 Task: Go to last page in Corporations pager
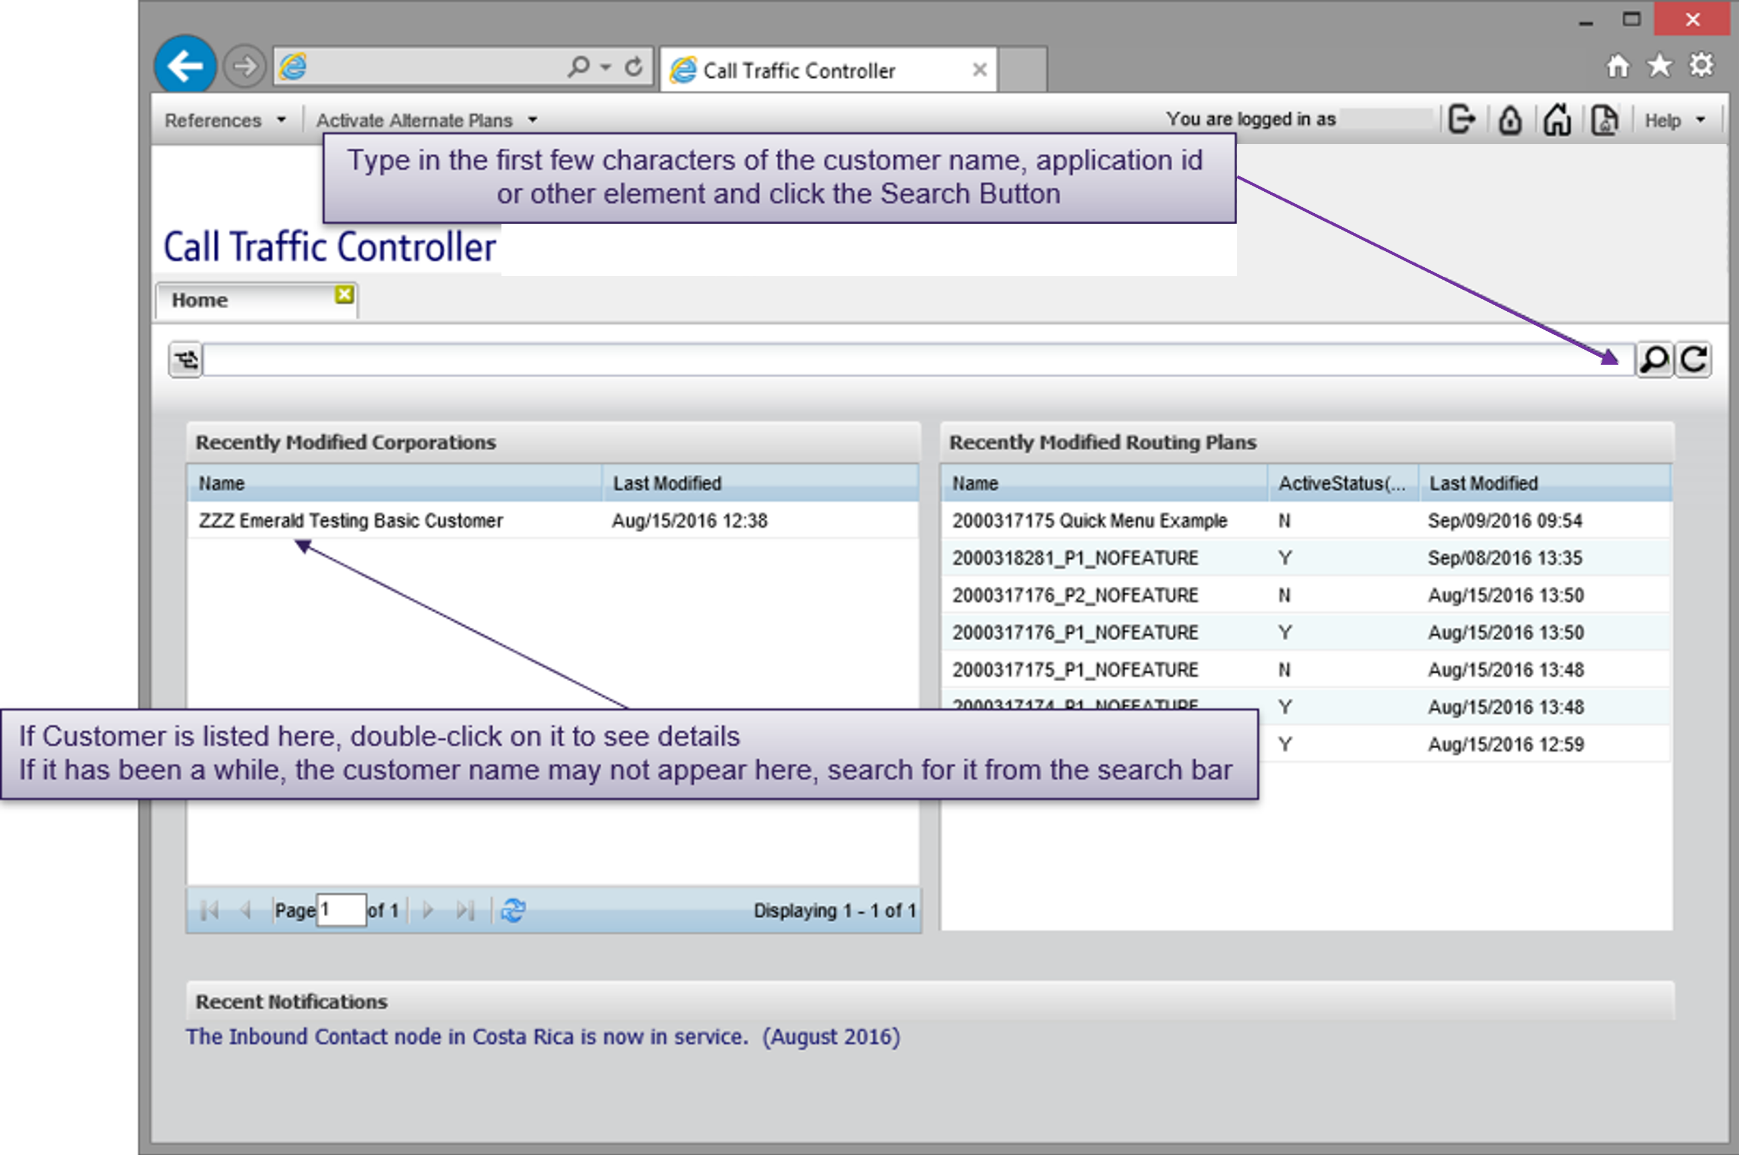(x=465, y=910)
